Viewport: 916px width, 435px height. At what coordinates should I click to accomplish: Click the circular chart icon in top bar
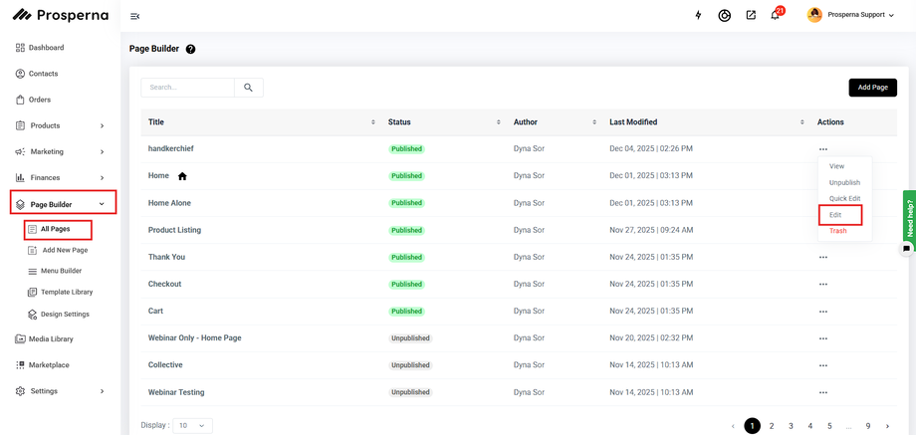point(725,16)
